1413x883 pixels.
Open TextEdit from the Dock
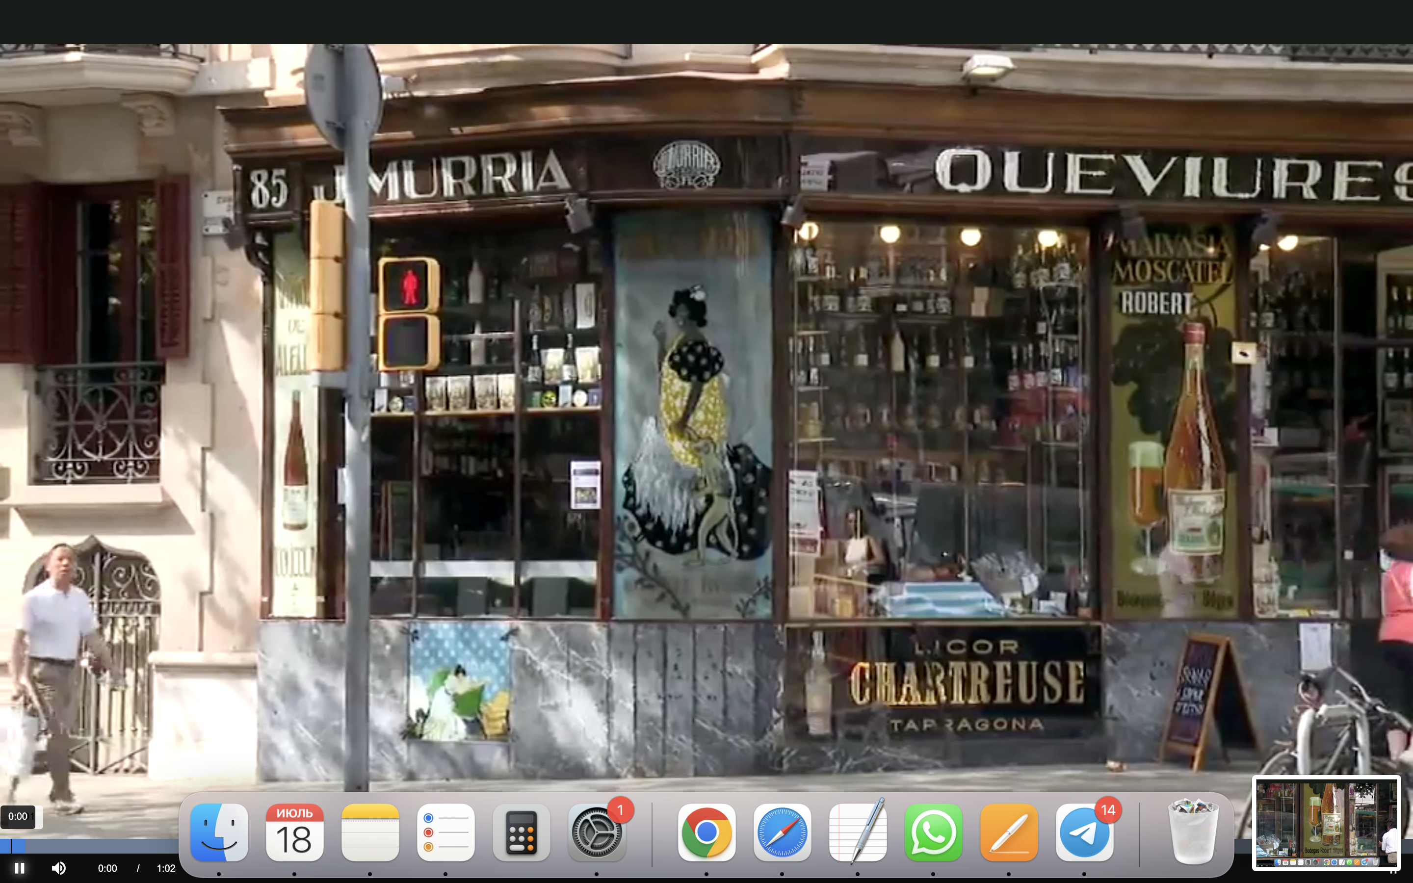[858, 832]
